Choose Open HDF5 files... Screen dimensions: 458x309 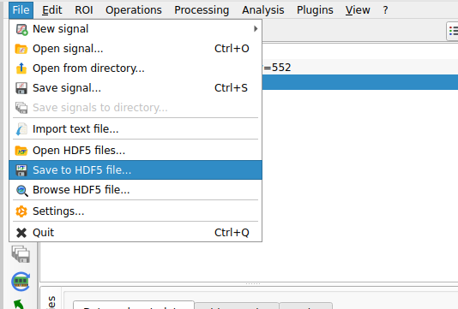pos(136,151)
